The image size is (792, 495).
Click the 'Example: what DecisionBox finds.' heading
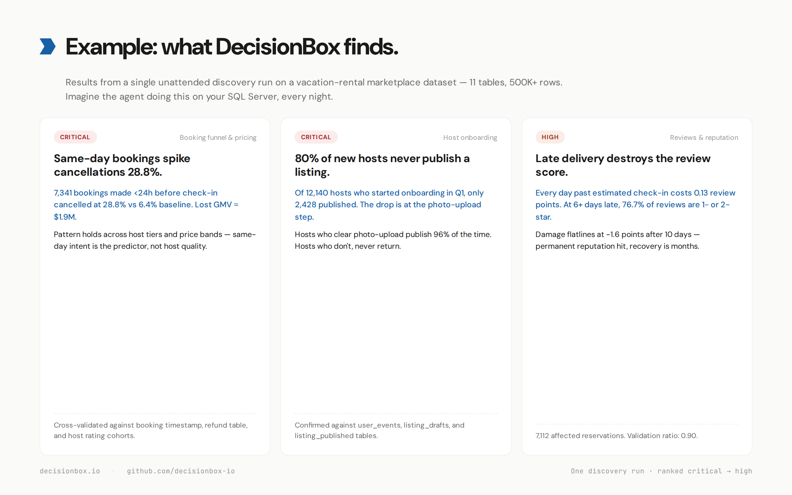coord(232,47)
